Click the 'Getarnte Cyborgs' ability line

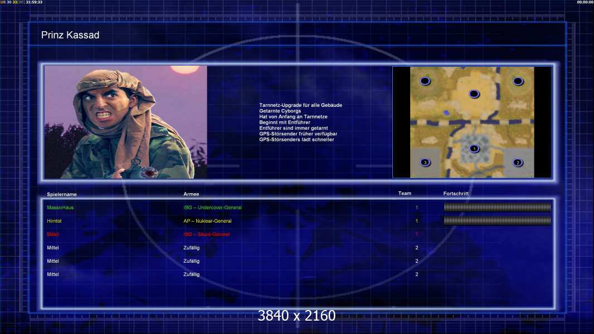click(280, 111)
